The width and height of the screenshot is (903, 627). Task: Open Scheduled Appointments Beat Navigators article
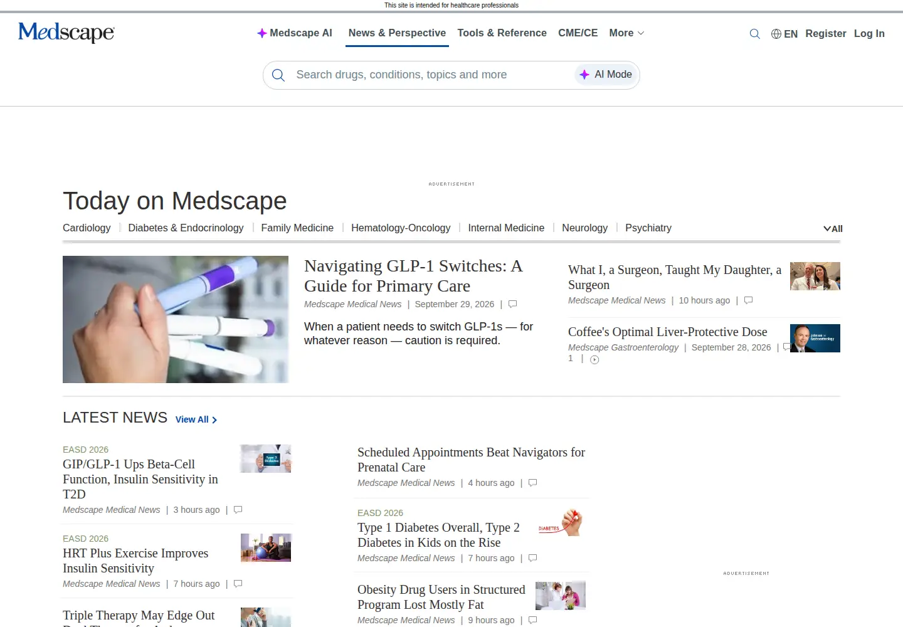pyautogui.click(x=471, y=460)
